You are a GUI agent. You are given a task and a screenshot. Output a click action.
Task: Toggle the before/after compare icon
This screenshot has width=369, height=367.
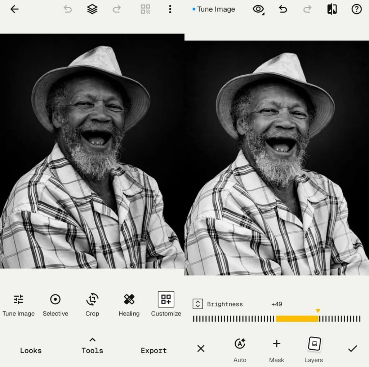[332, 9]
